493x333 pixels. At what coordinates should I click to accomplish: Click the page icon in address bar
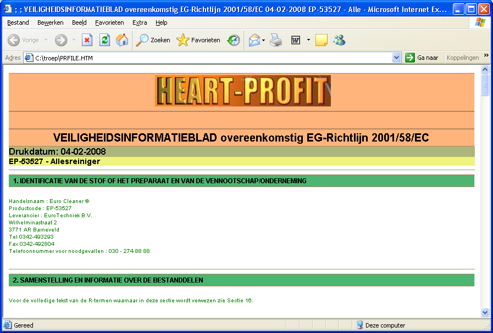coord(29,58)
